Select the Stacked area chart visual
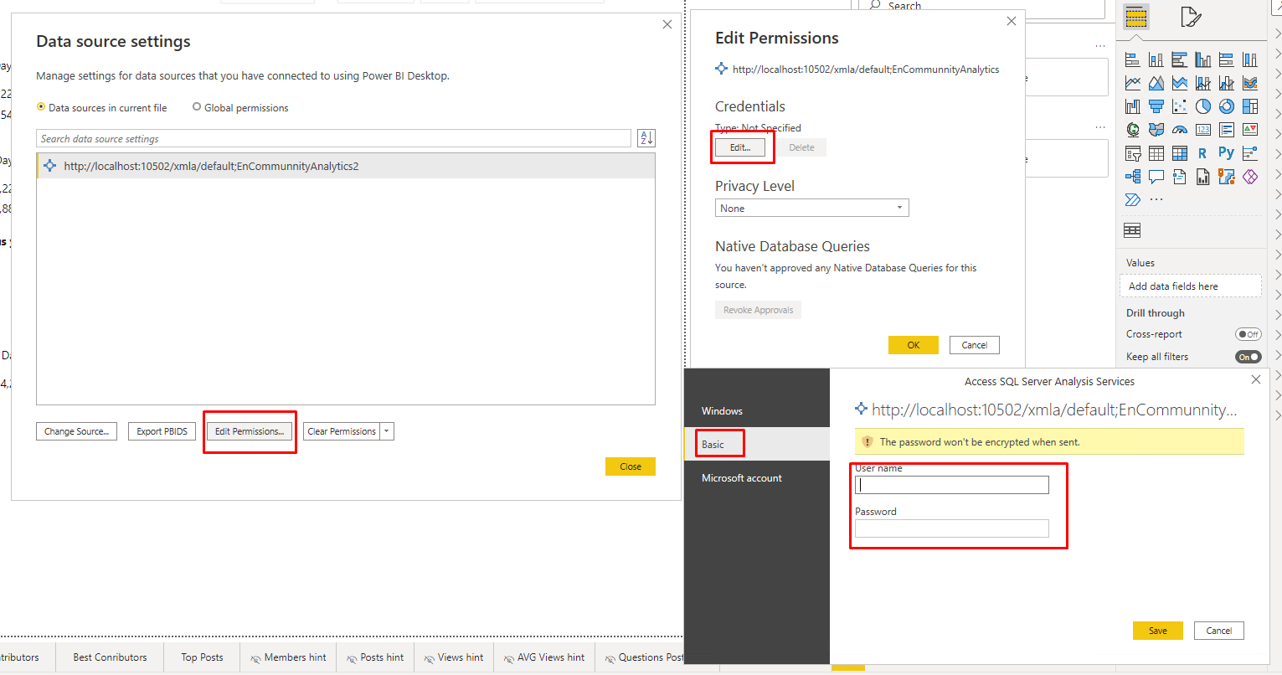Image resolution: width=1282 pixels, height=675 pixels. tap(1180, 83)
